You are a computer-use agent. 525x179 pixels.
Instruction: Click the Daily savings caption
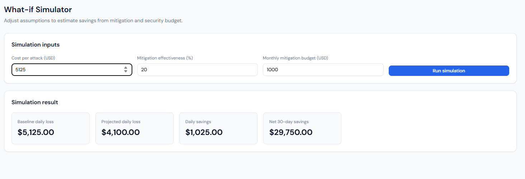tap(201, 122)
